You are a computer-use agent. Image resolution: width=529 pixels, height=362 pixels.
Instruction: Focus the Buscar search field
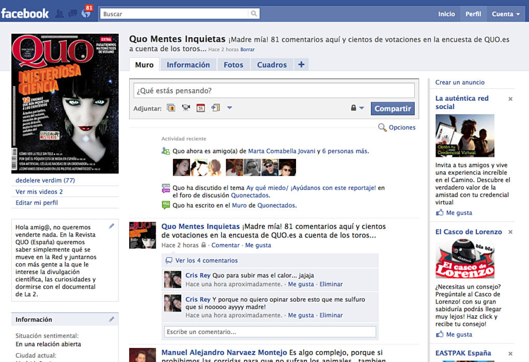174,14
